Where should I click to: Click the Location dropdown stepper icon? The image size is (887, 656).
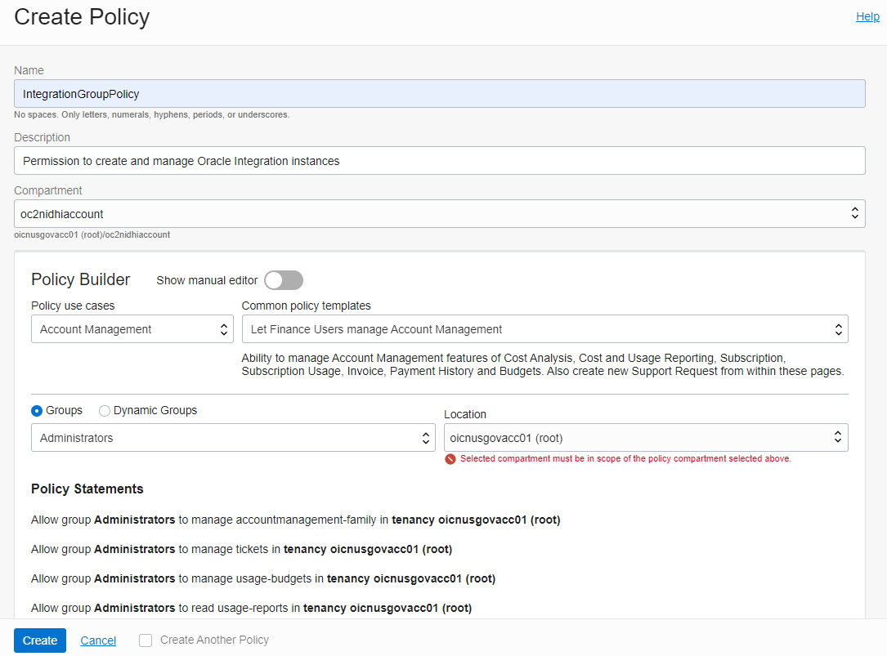(837, 437)
